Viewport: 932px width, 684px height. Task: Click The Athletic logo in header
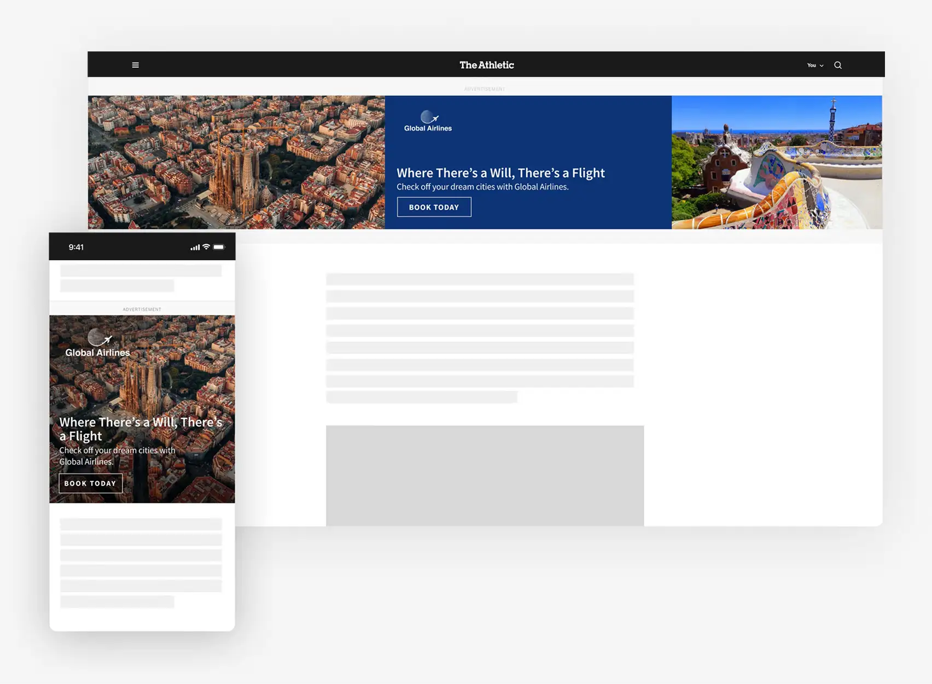(x=486, y=65)
